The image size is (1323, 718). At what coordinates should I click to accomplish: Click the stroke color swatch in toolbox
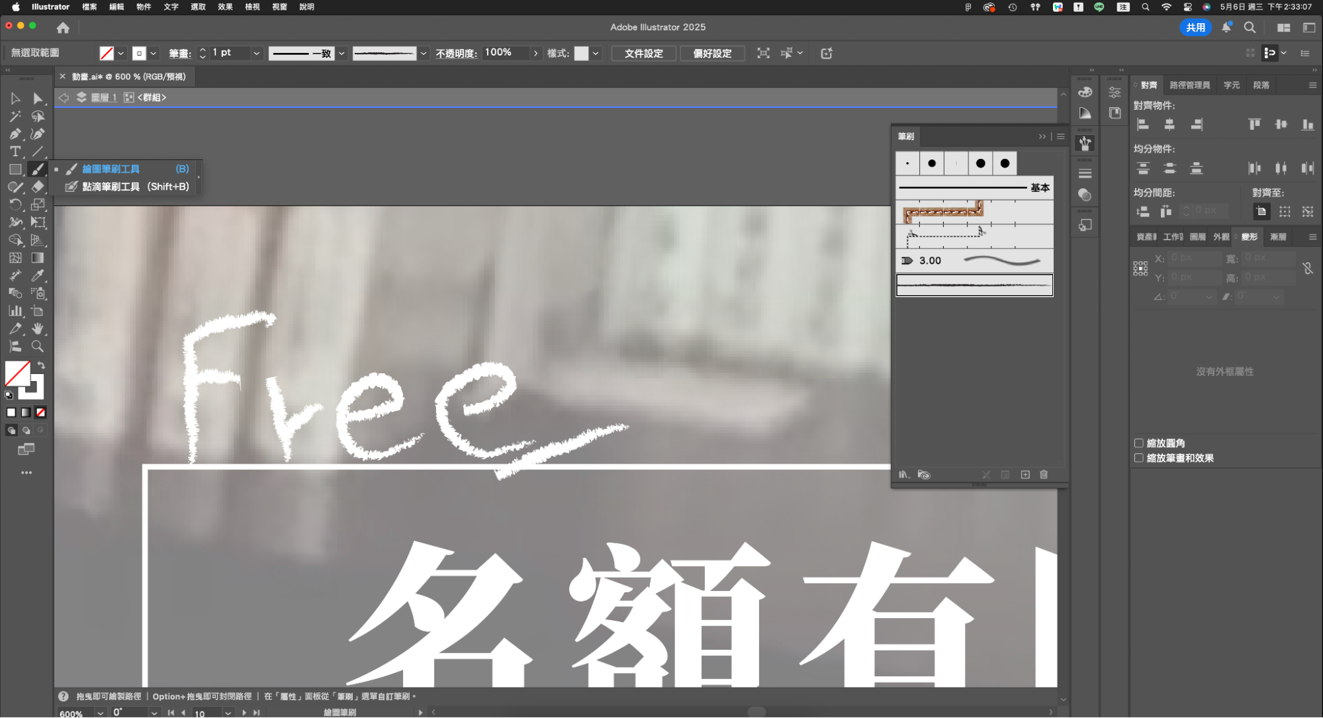click(34, 389)
